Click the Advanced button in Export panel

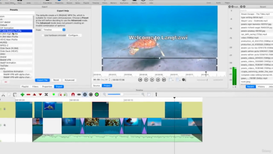70,80
